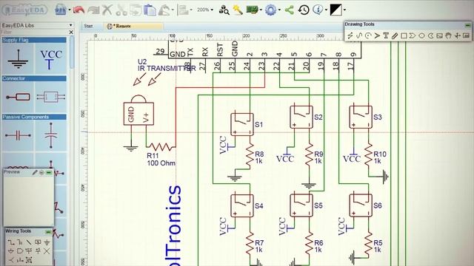Click the Align icon in top toolbar
This screenshot has width=474, height=266.
[183, 10]
